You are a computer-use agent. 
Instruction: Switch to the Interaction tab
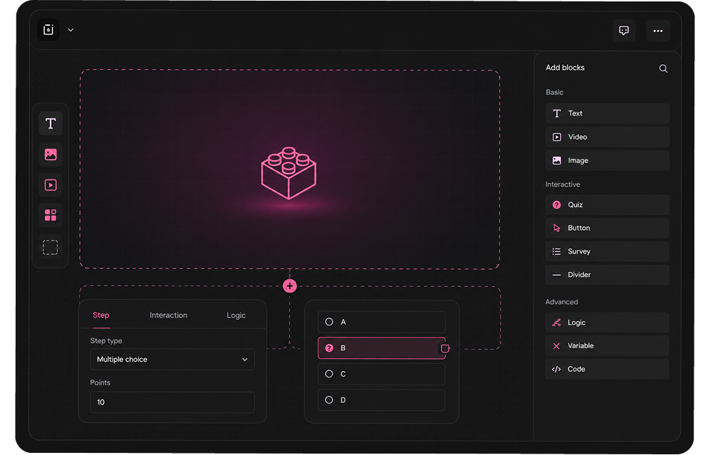(169, 315)
